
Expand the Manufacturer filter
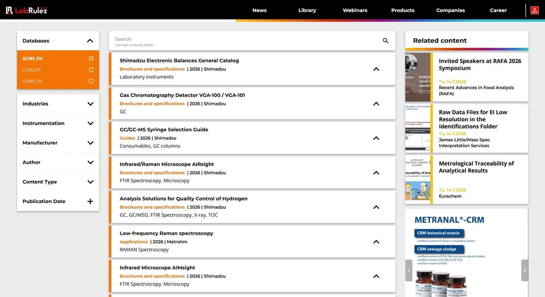point(90,143)
